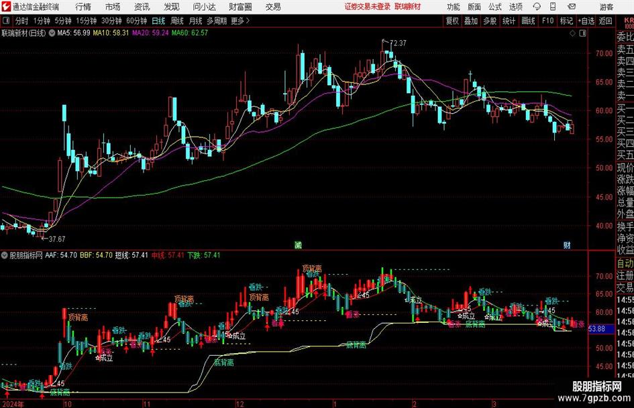
Task: Click the 复权 toolbar button
Action: 452,21
